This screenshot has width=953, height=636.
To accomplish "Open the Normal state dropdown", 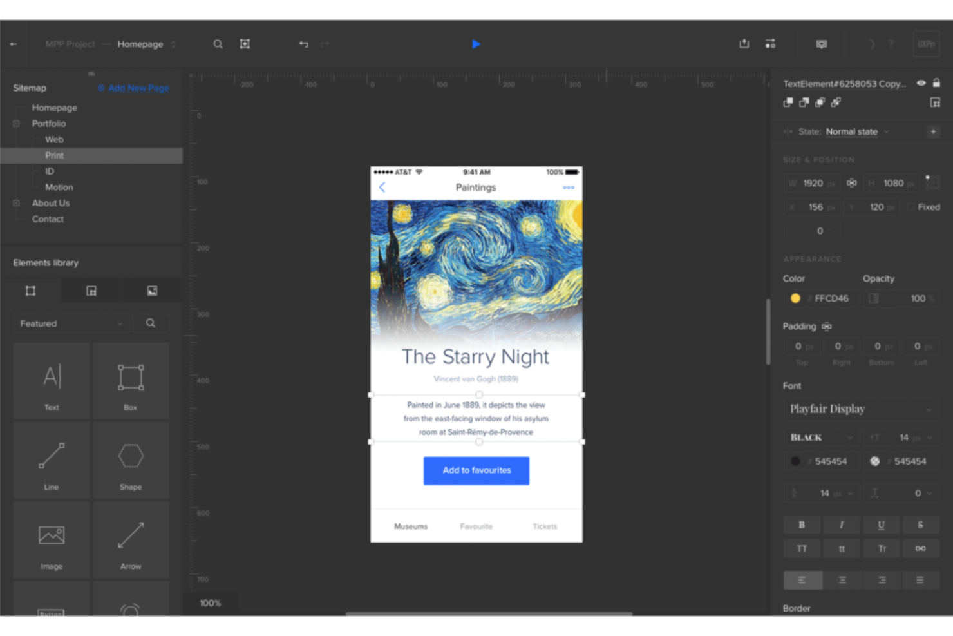I will click(857, 131).
